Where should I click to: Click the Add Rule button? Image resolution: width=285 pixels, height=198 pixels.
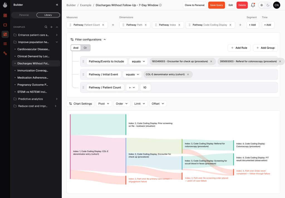pyautogui.click(x=239, y=48)
